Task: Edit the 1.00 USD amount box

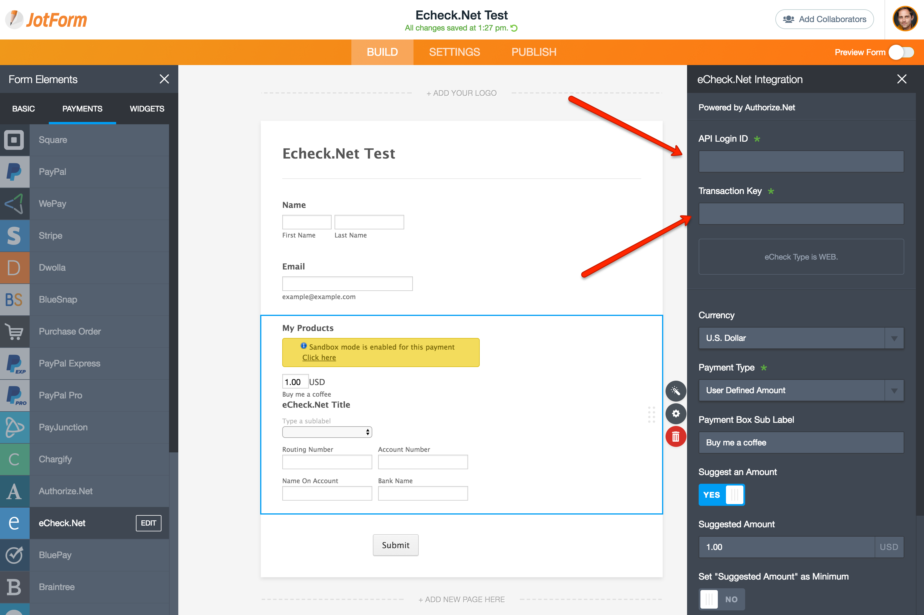Action: (295, 382)
